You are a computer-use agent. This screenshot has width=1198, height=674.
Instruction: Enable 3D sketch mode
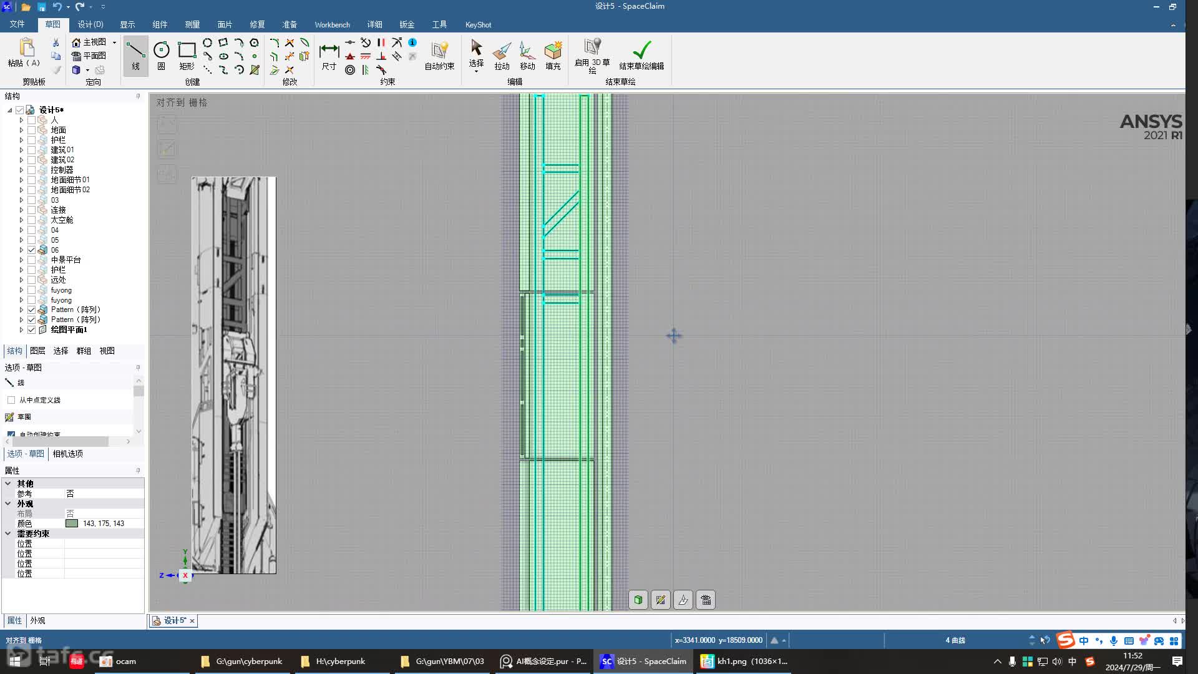(x=592, y=55)
